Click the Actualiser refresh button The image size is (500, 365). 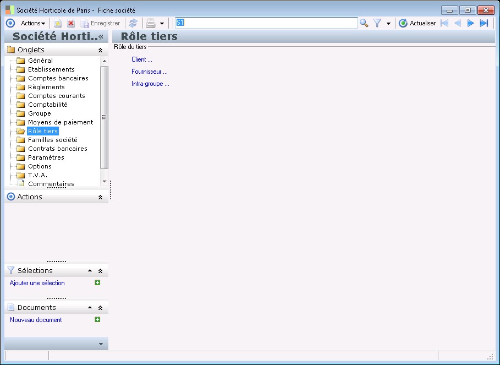pyautogui.click(x=417, y=23)
